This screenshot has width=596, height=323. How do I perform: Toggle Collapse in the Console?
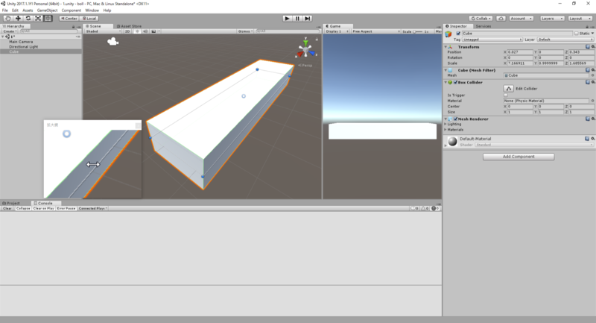click(23, 208)
